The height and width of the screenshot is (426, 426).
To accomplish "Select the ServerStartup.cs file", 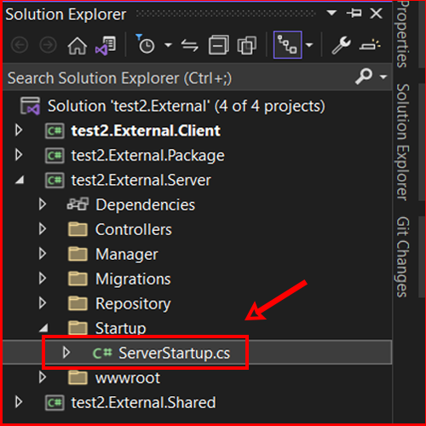I will [x=174, y=353].
